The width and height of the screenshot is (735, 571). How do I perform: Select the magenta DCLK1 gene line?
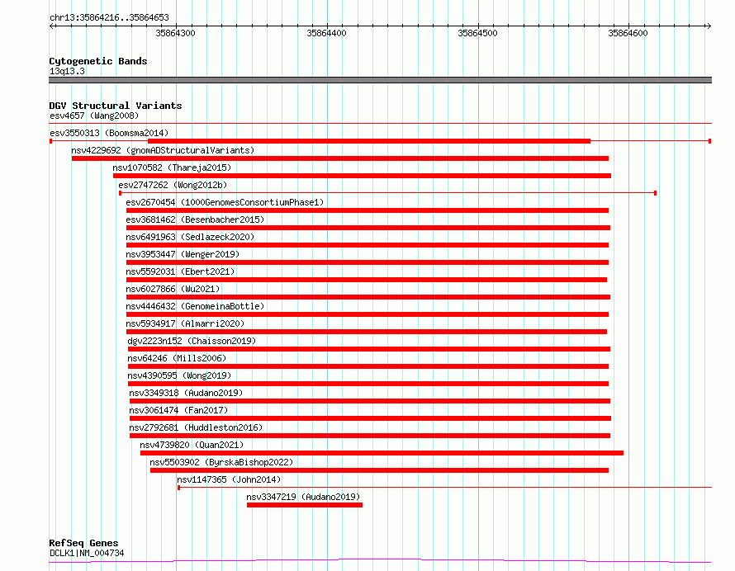pos(380,561)
